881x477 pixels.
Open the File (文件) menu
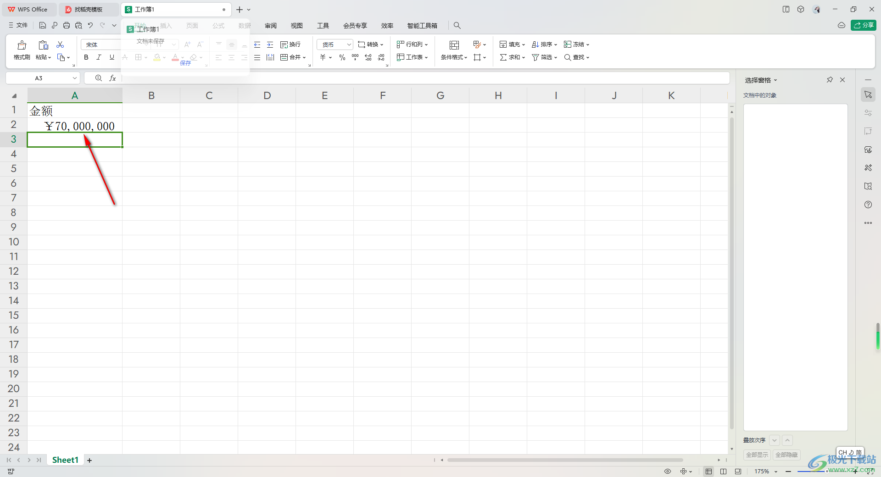click(x=18, y=25)
